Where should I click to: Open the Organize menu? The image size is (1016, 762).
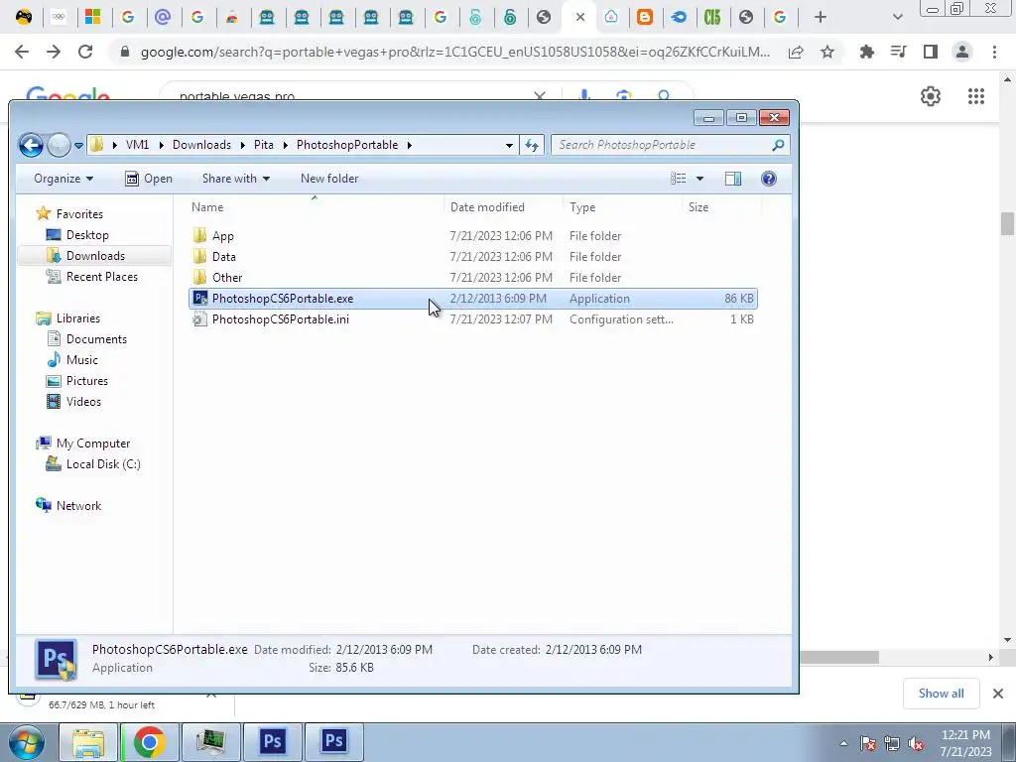pos(63,179)
